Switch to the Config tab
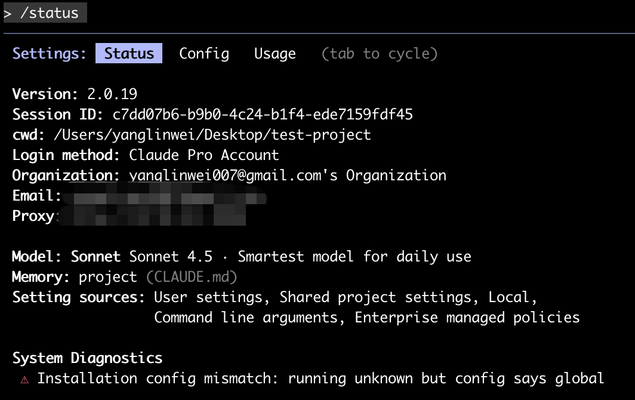The image size is (635, 400). point(204,54)
